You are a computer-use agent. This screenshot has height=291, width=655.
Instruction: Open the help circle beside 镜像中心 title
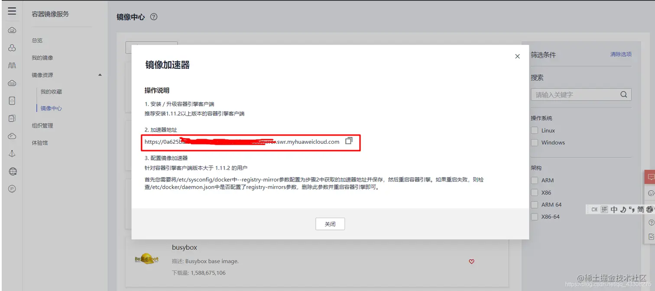[154, 17]
